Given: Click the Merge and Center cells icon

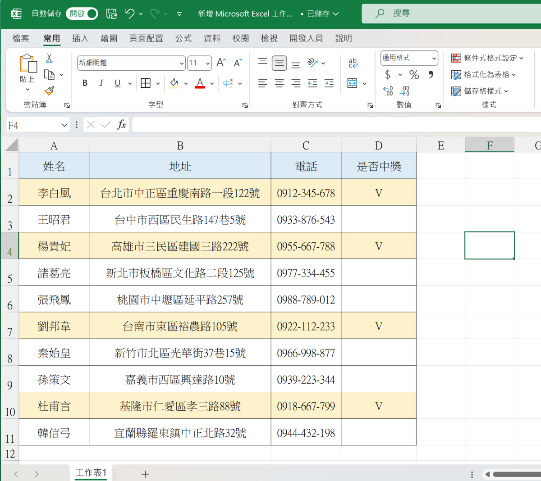Looking at the screenshot, I should [x=353, y=83].
